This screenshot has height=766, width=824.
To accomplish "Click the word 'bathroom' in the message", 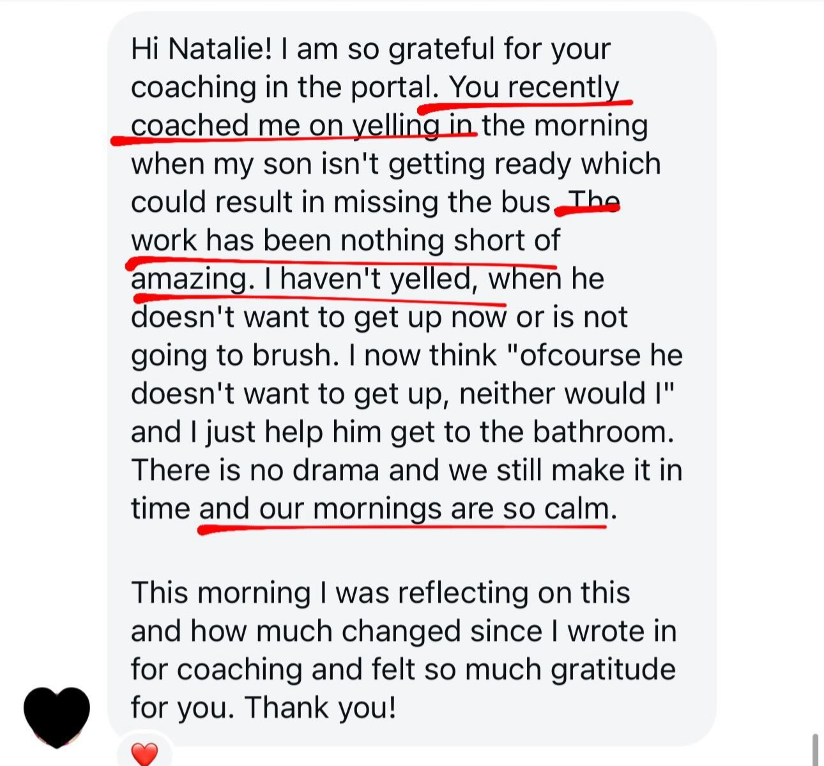I will tap(602, 432).
